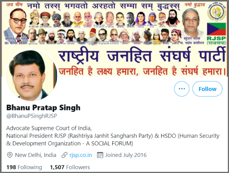Viewport: 229px width, 173px height.
Task: Click the New Delhi, India location text
Action: [x=36, y=155]
